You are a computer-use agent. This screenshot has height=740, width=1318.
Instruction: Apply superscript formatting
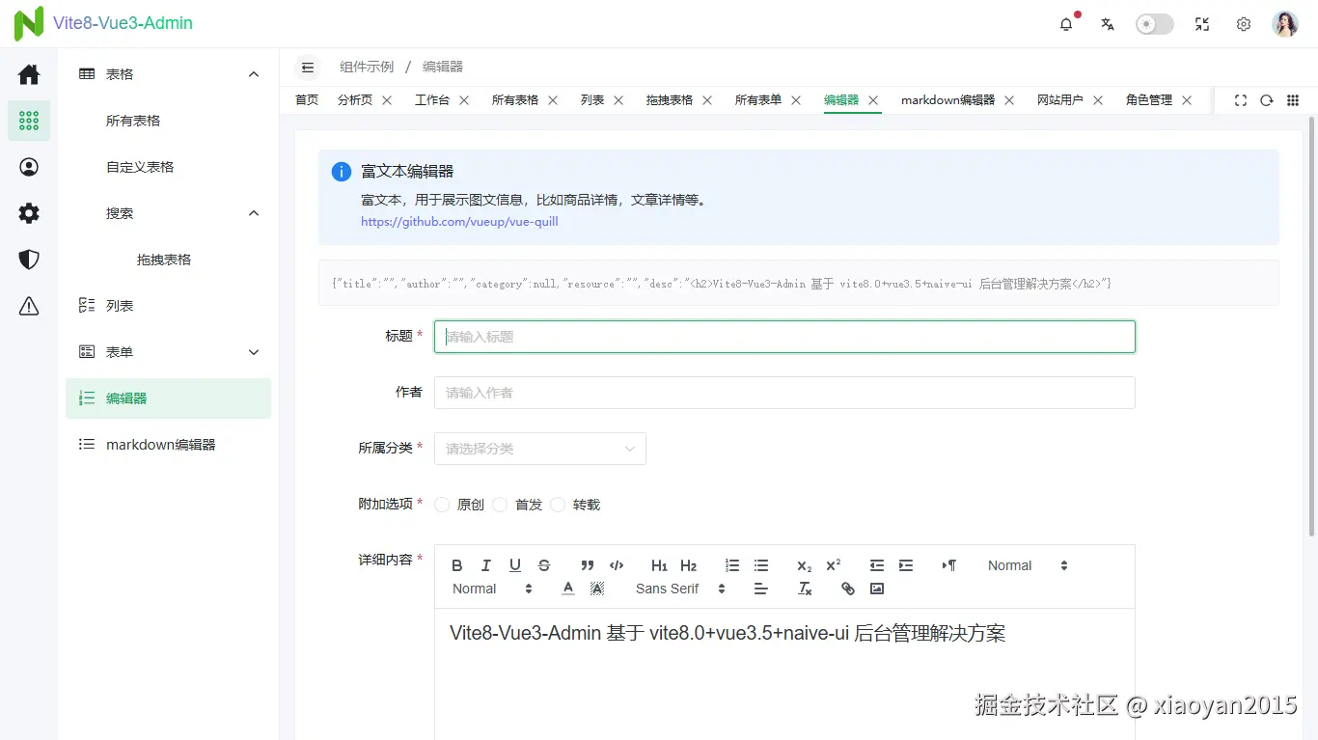coord(834,565)
